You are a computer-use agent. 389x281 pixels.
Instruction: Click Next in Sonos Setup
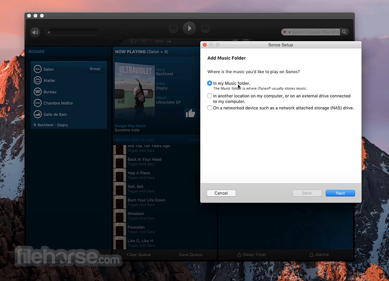click(x=340, y=193)
